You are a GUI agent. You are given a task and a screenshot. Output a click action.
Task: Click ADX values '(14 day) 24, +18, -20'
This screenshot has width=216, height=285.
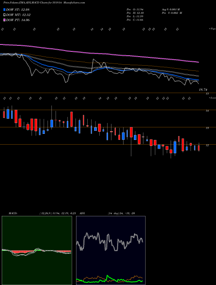[x=121, y=213]
